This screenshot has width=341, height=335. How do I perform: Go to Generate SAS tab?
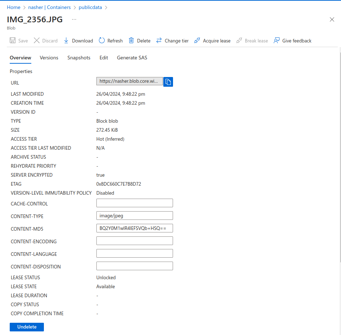[x=132, y=58]
